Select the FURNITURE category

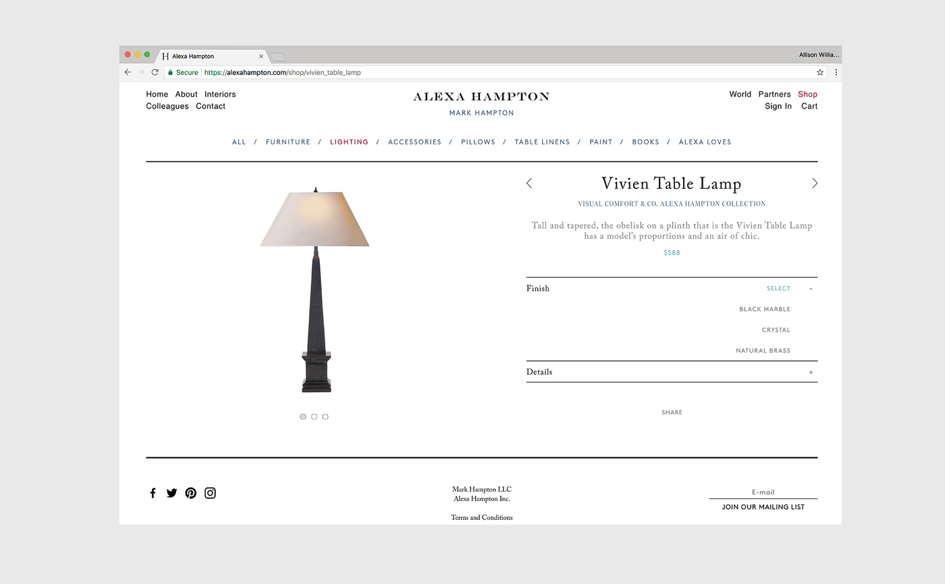pyautogui.click(x=288, y=142)
